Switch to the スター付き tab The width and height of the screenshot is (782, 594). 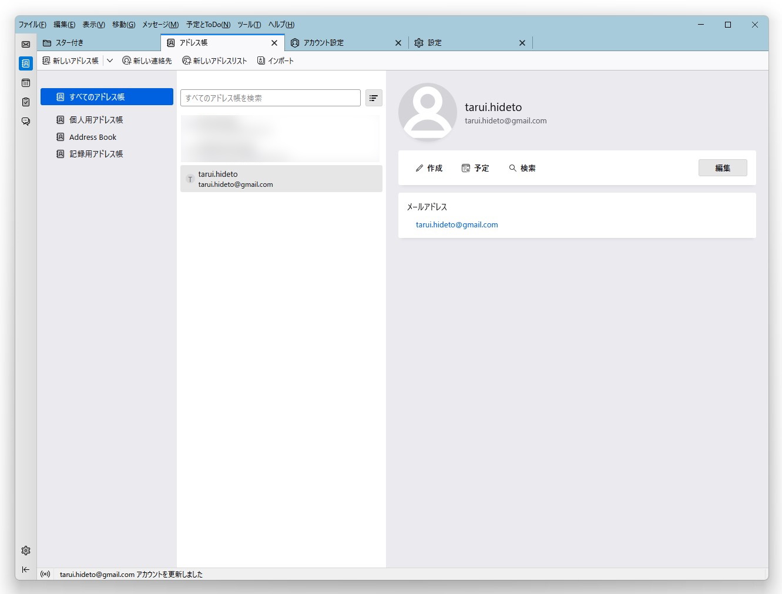click(x=99, y=43)
